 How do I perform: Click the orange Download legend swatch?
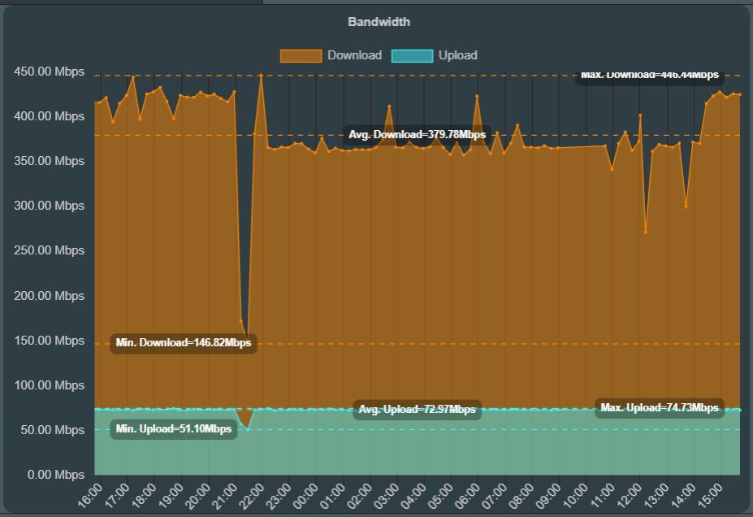[301, 55]
